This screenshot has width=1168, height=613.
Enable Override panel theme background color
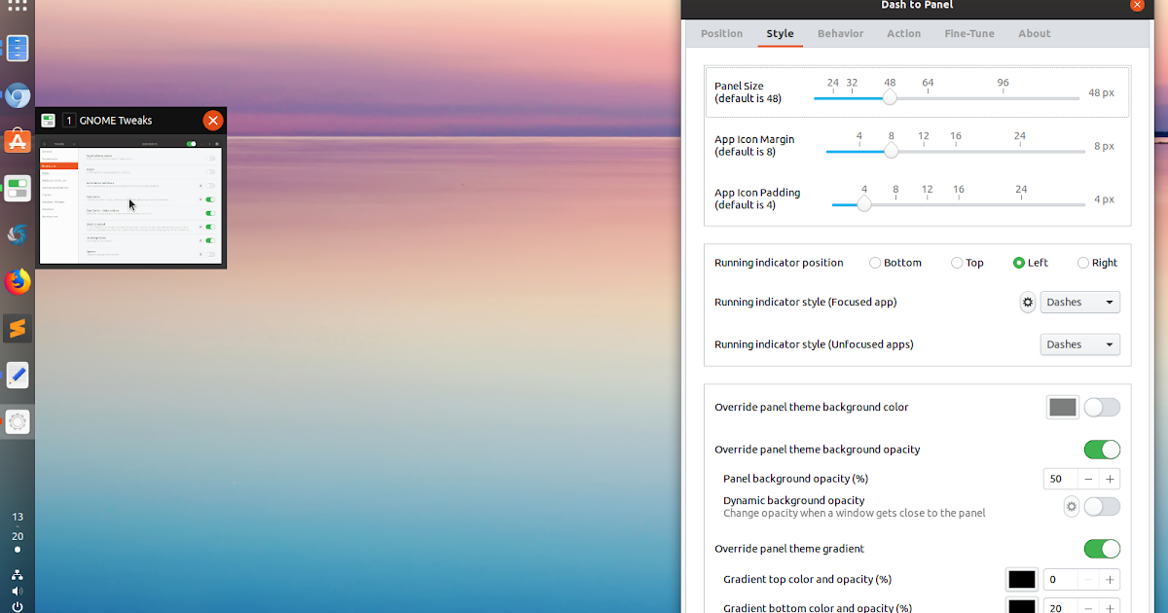click(1101, 407)
